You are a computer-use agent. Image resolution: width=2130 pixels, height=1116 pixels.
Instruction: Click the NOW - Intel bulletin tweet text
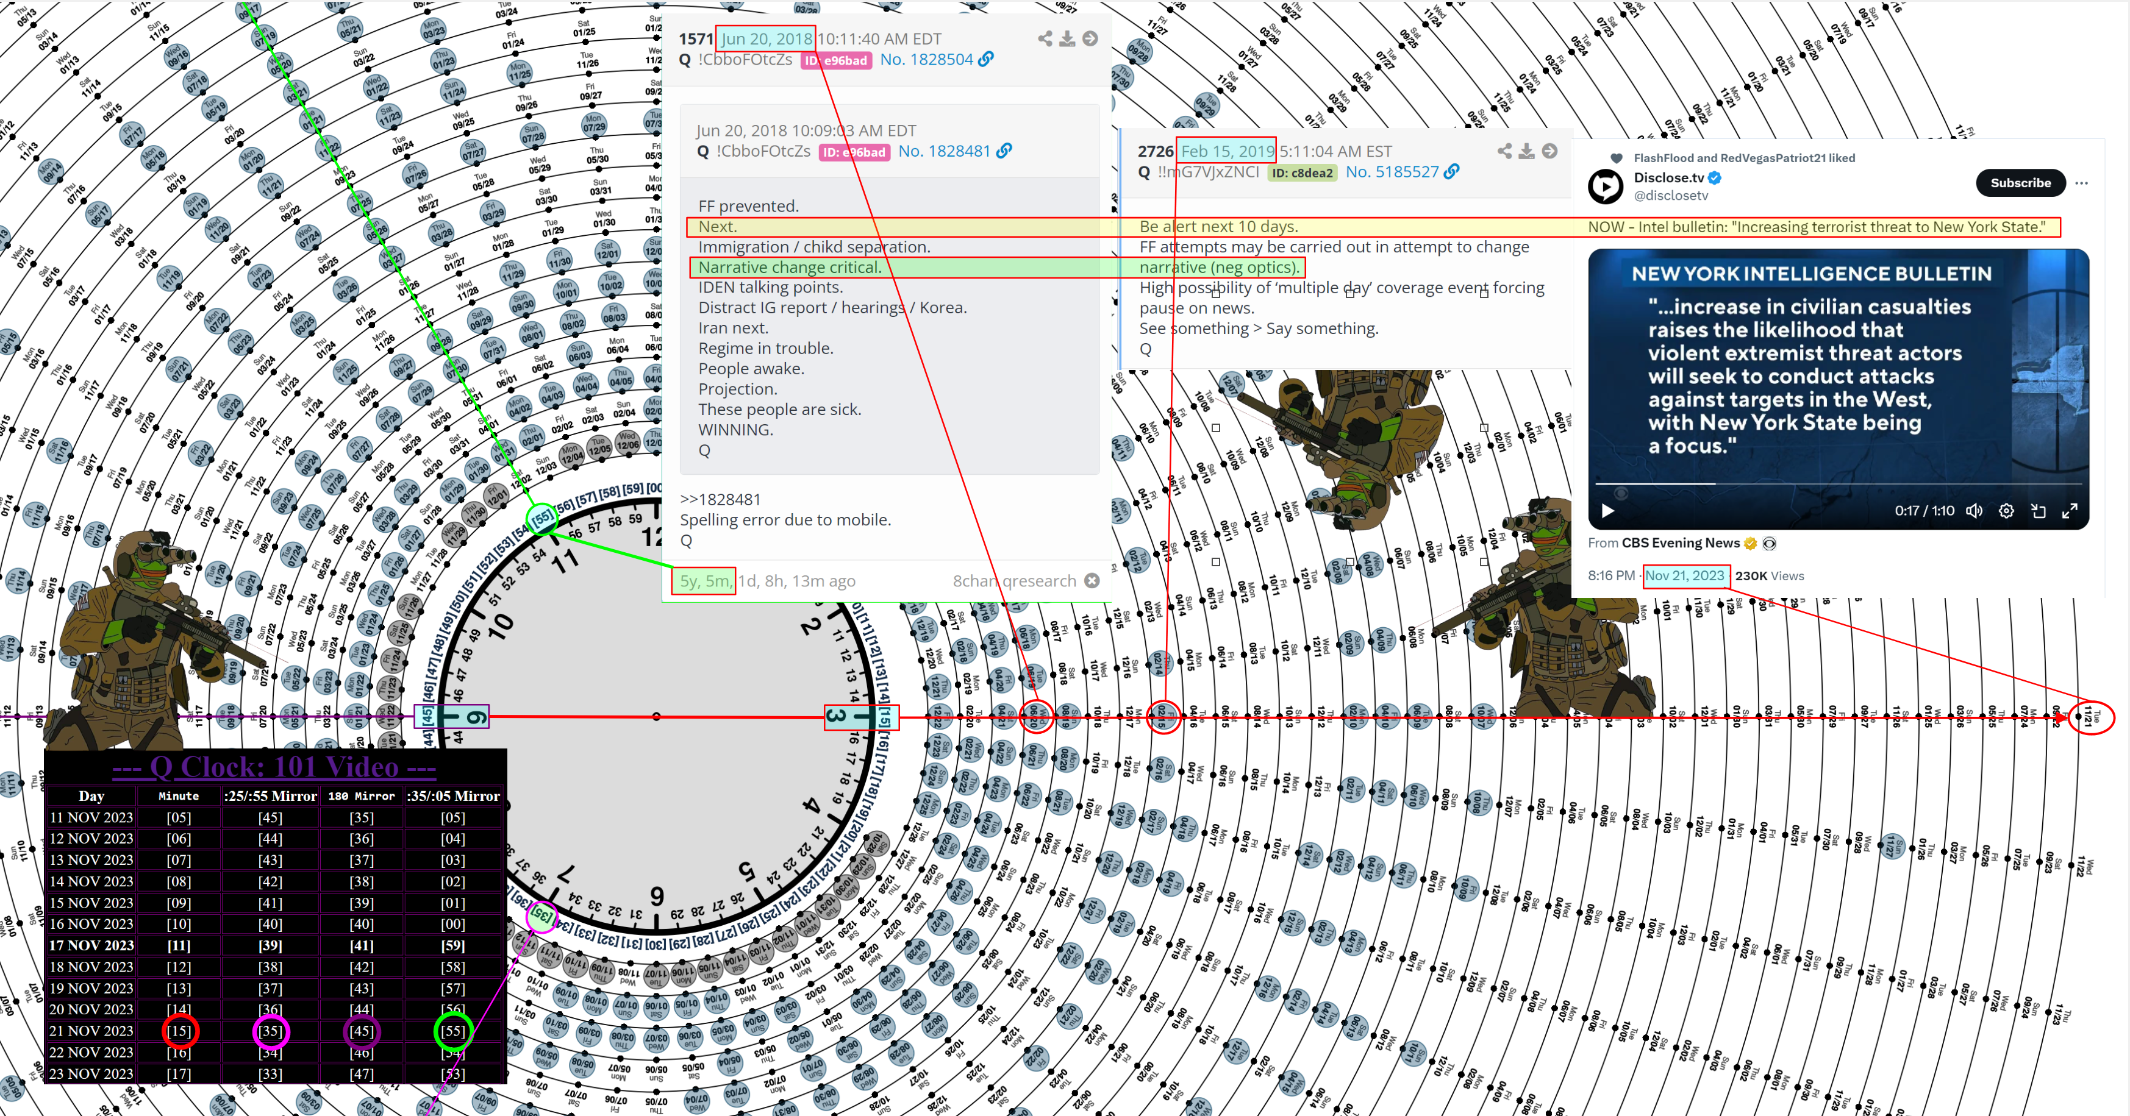pos(1817,227)
